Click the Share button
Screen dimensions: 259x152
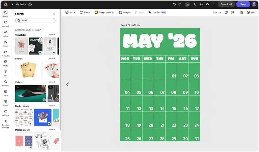point(243,4)
